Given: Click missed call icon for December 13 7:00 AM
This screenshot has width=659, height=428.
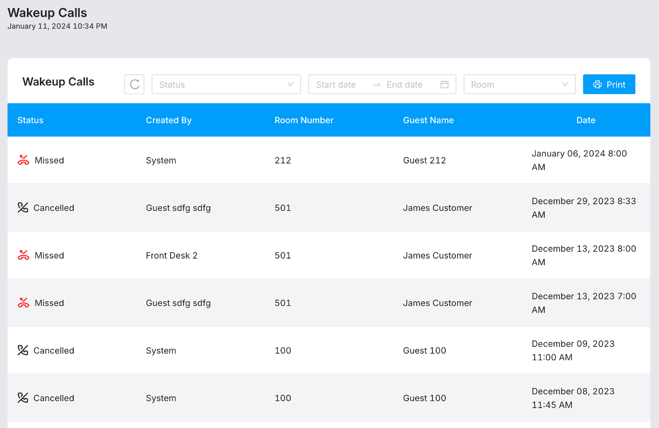Looking at the screenshot, I should pos(23,303).
